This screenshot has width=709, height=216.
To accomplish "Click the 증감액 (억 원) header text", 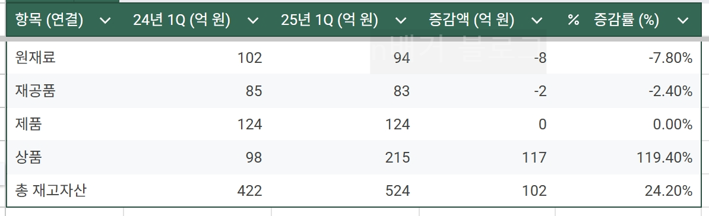I will [x=471, y=20].
